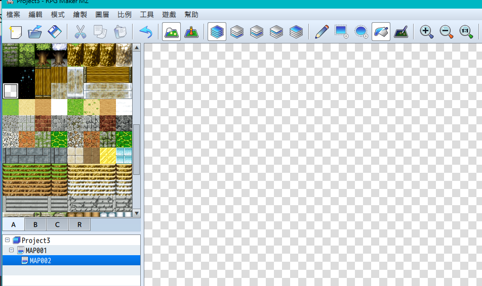
Task: Pick the light blue ice floor tile
Action: coord(124,156)
